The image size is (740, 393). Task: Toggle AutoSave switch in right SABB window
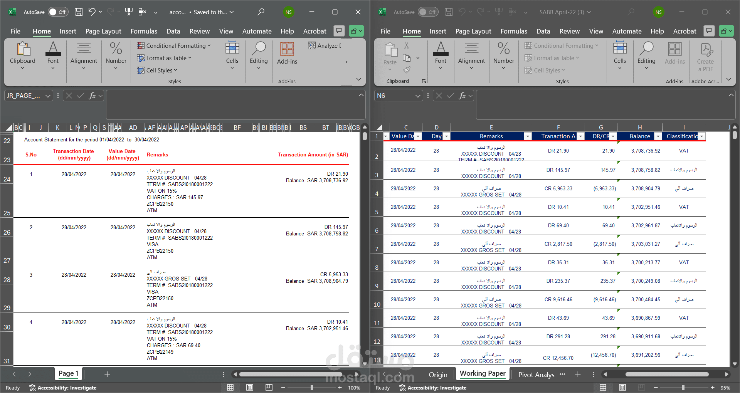pos(428,12)
